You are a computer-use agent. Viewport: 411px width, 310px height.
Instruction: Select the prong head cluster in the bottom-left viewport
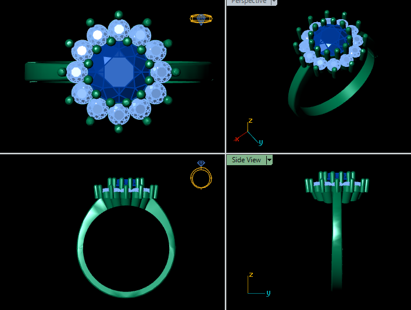[x=126, y=192]
